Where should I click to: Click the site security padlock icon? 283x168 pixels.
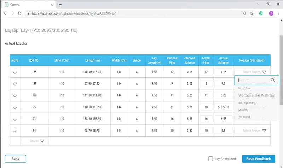(x=28, y=13)
